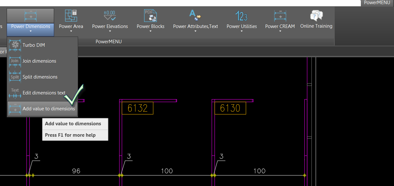This screenshot has width=394, height=186.
Task: Click the Power Elevations label
Action: tap(110, 26)
